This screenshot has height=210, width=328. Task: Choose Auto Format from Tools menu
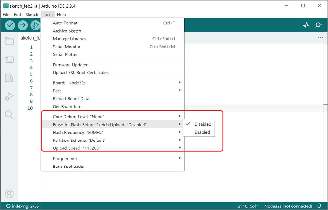pyautogui.click(x=113, y=23)
